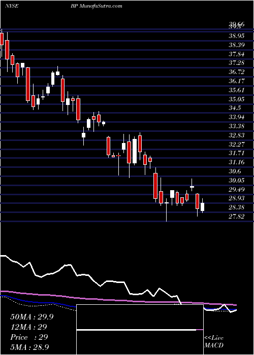Image resolution: width=254 pixels, height=355 pixels.
Task: Select the 38.39 price axis label
Action: tap(236, 45)
